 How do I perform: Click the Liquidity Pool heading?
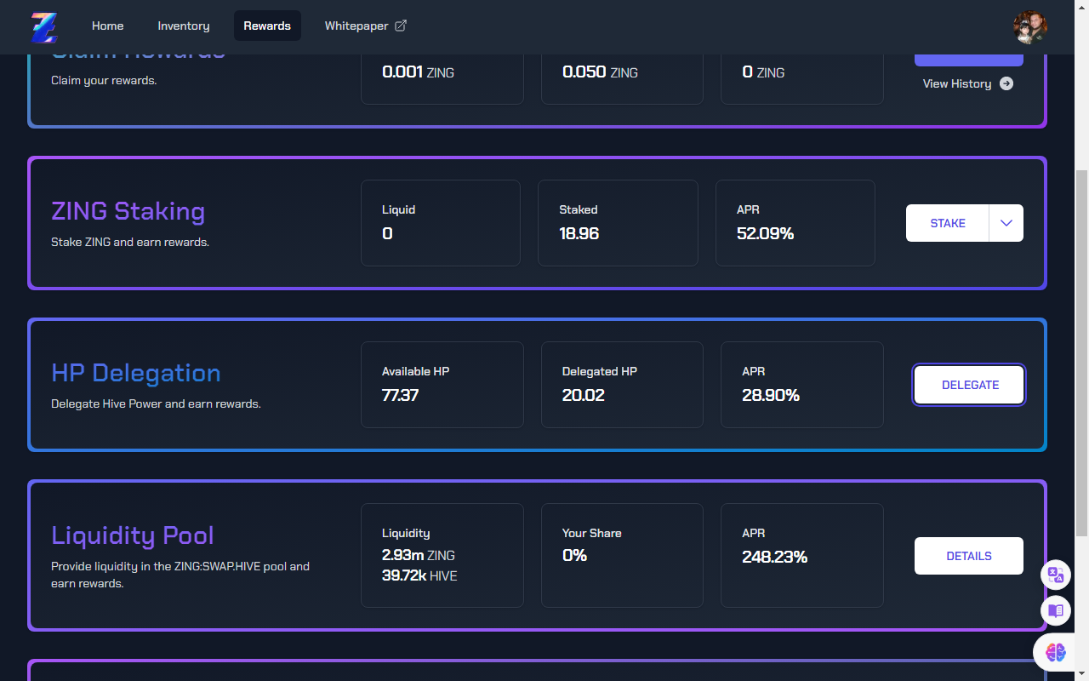133,535
